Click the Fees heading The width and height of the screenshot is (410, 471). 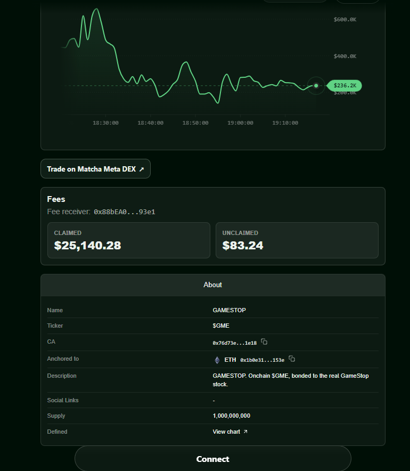(x=56, y=199)
